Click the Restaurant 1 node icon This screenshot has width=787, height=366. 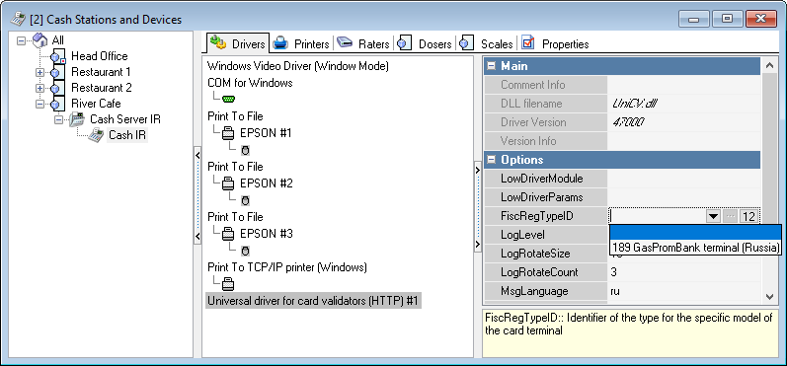pyautogui.click(x=57, y=72)
